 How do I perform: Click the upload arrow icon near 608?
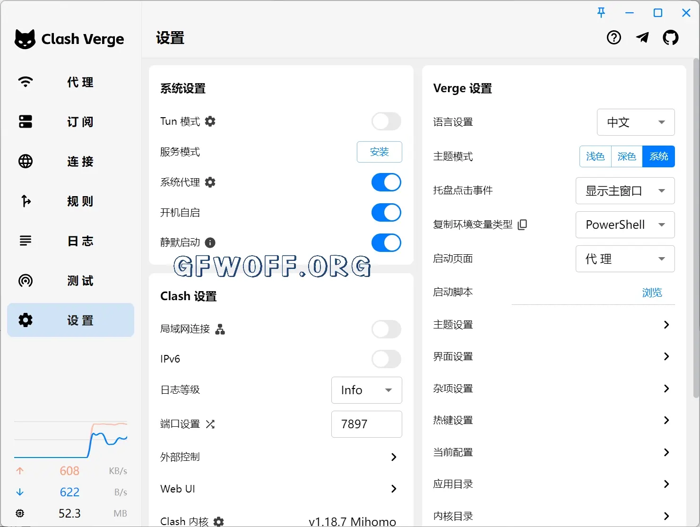20,471
